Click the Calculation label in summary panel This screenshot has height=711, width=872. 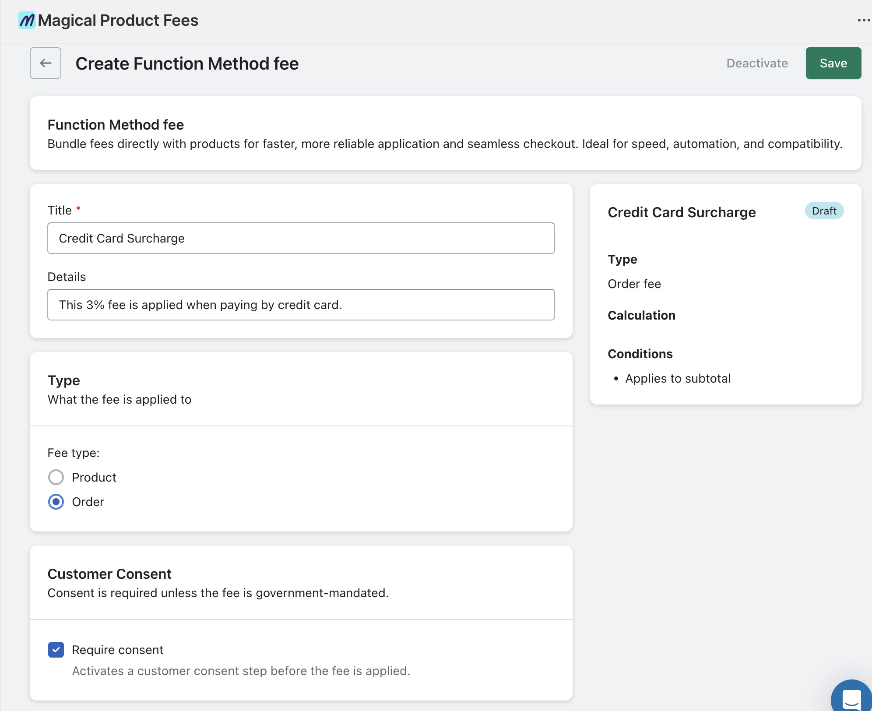[641, 315]
